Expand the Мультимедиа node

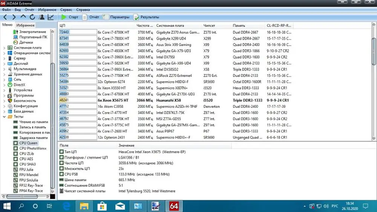coord(4,69)
